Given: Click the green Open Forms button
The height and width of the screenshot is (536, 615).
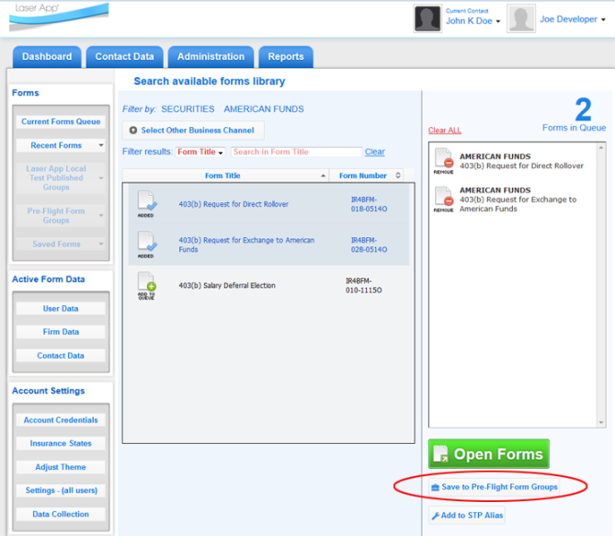Looking at the screenshot, I should (x=488, y=454).
